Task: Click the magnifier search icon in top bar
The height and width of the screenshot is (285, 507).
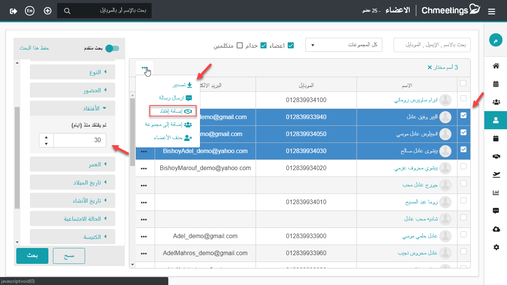Action: (67, 11)
